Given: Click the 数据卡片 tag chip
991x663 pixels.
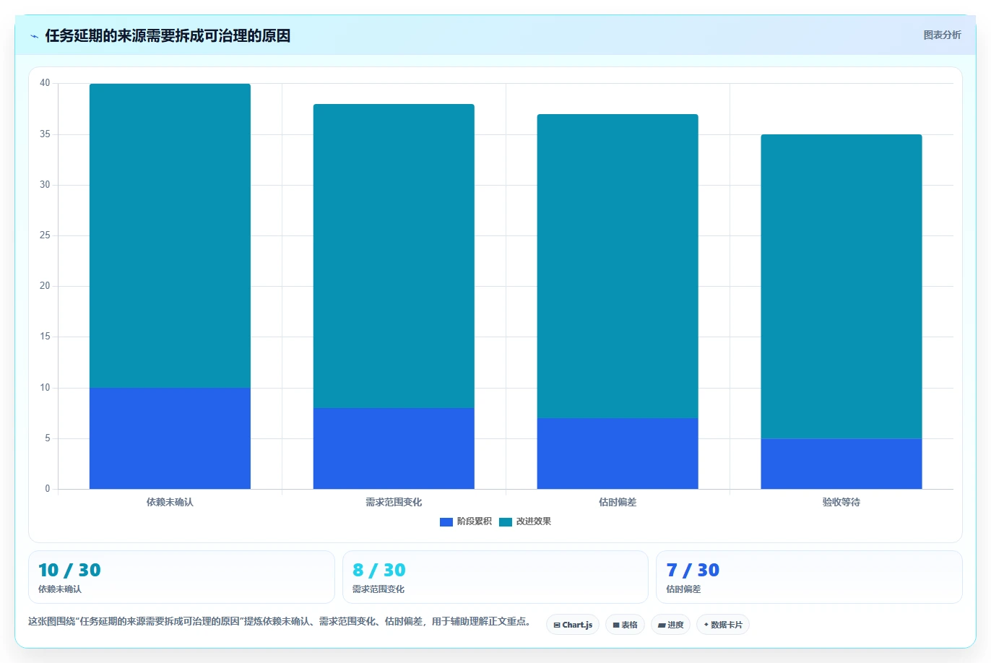Looking at the screenshot, I should click(x=723, y=625).
